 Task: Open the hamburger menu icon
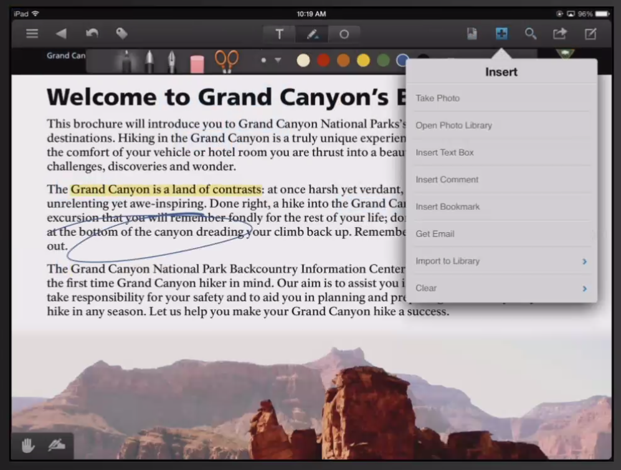[32, 34]
